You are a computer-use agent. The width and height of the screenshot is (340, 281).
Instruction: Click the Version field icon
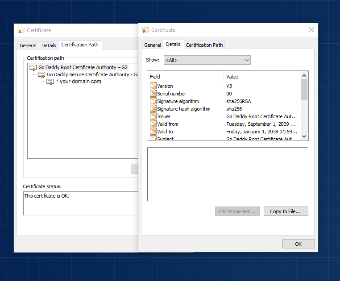(x=153, y=86)
